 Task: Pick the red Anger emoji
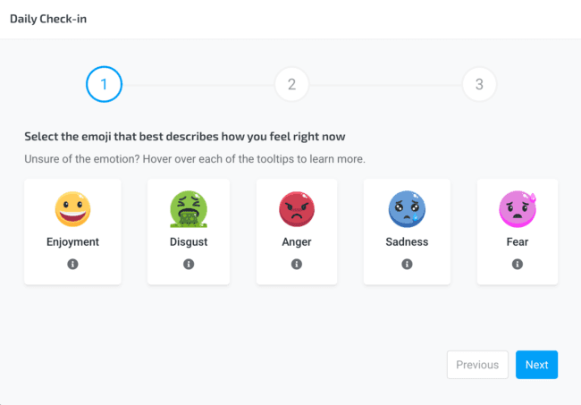click(297, 209)
